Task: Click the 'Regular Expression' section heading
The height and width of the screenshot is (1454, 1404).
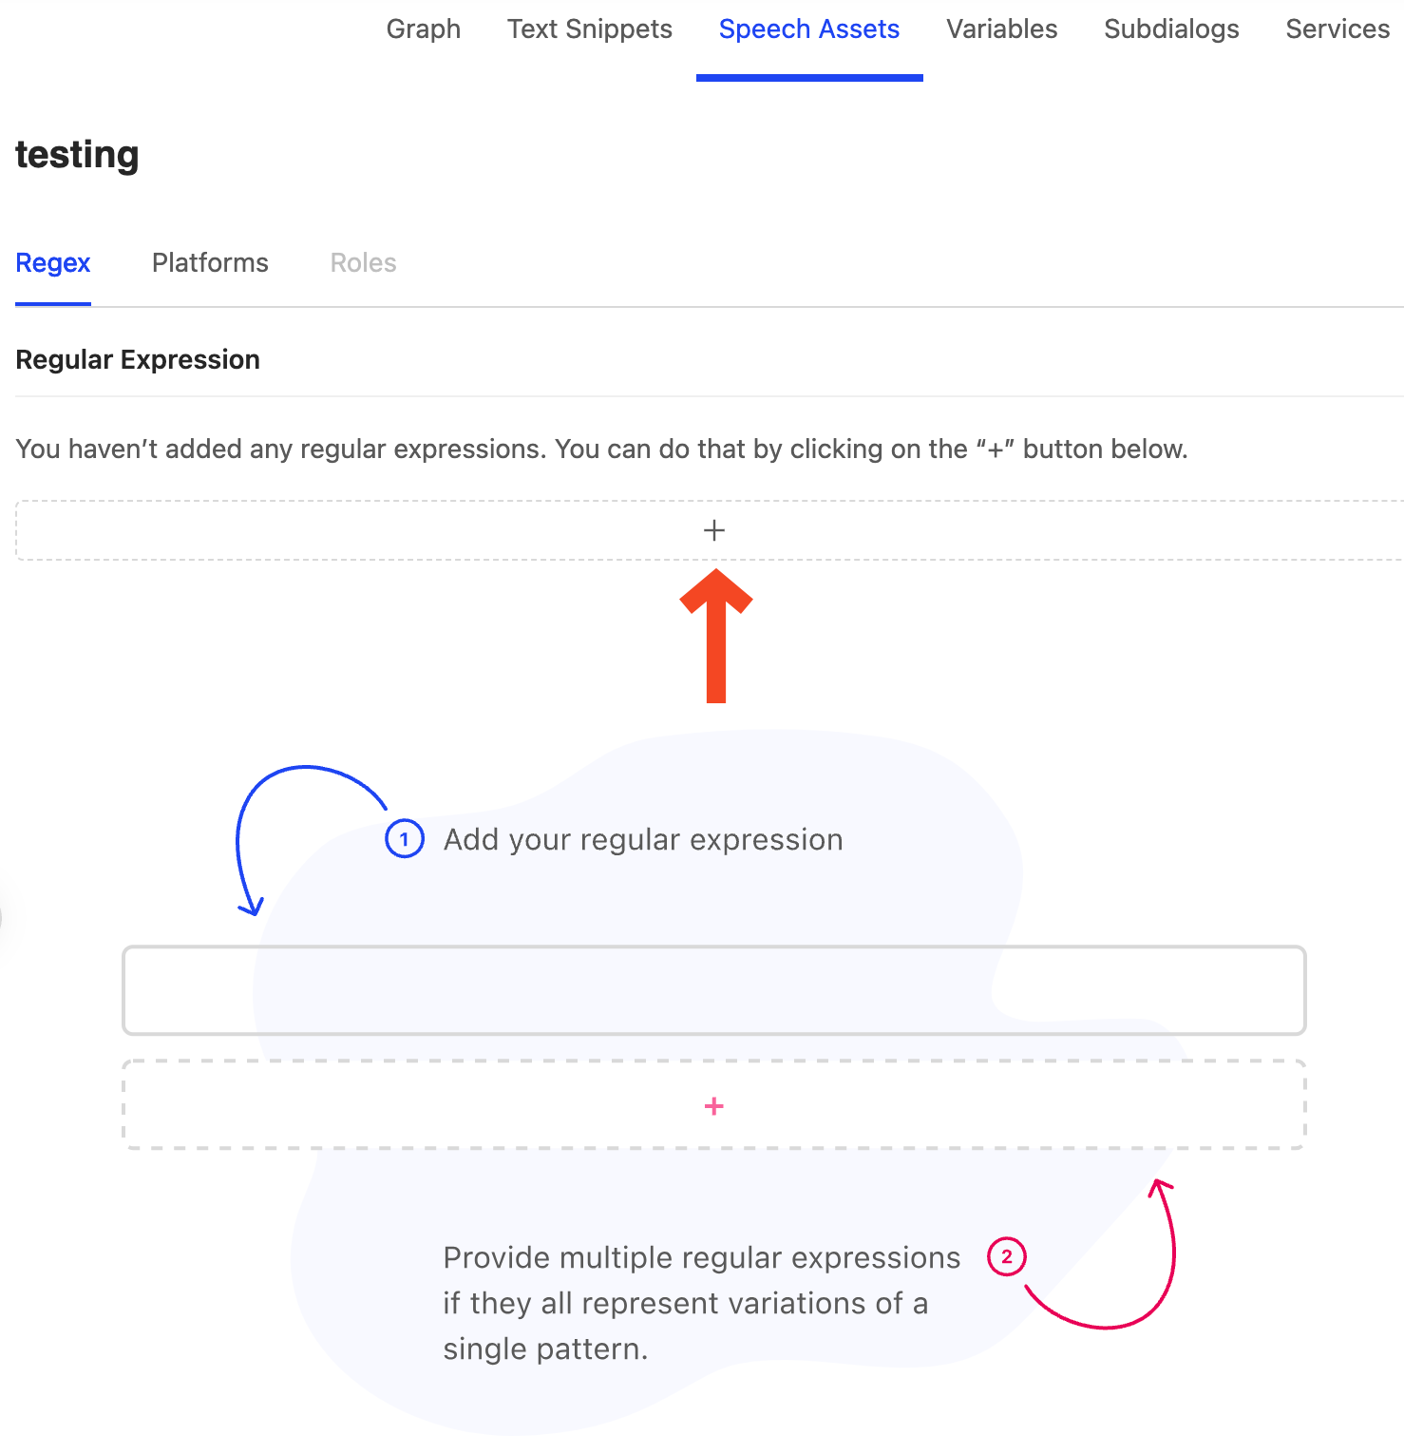Action: tap(138, 360)
